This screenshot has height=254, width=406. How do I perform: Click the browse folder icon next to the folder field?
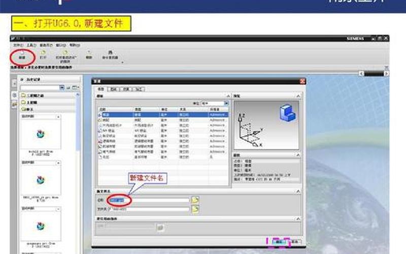coord(195,209)
